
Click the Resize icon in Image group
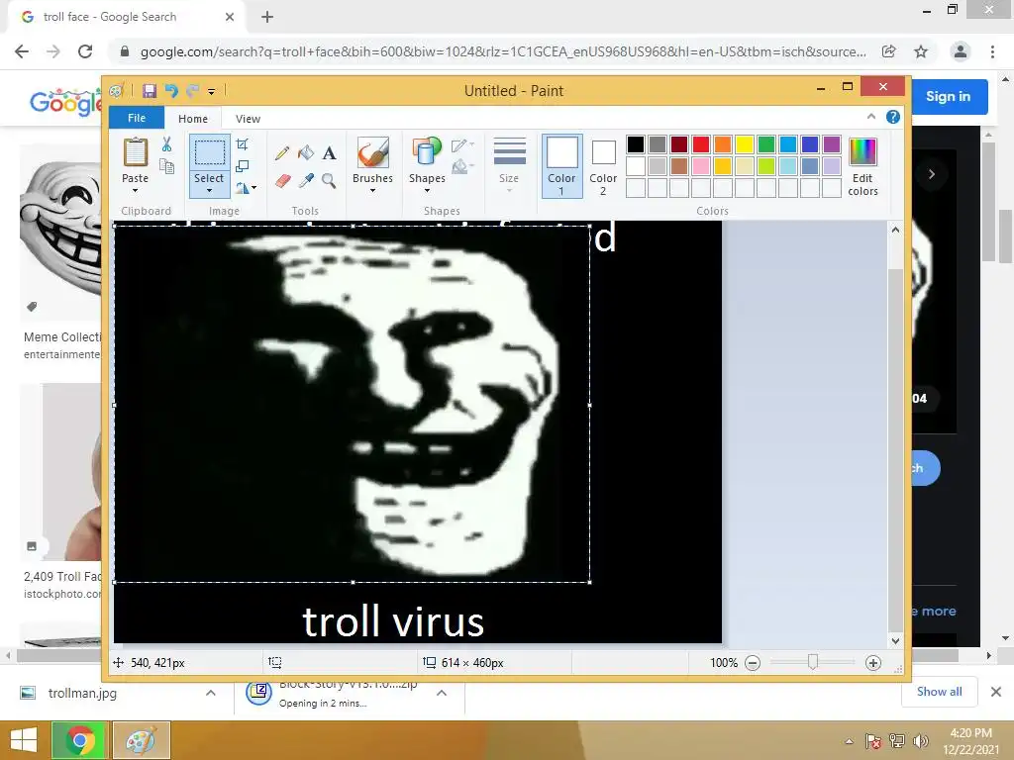(242, 166)
